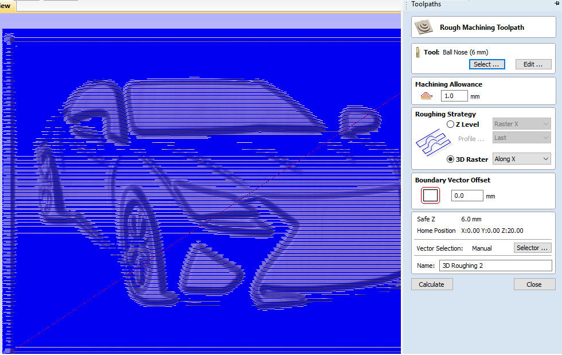Click the 2D view tab
562x355 pixels.
[7, 6]
